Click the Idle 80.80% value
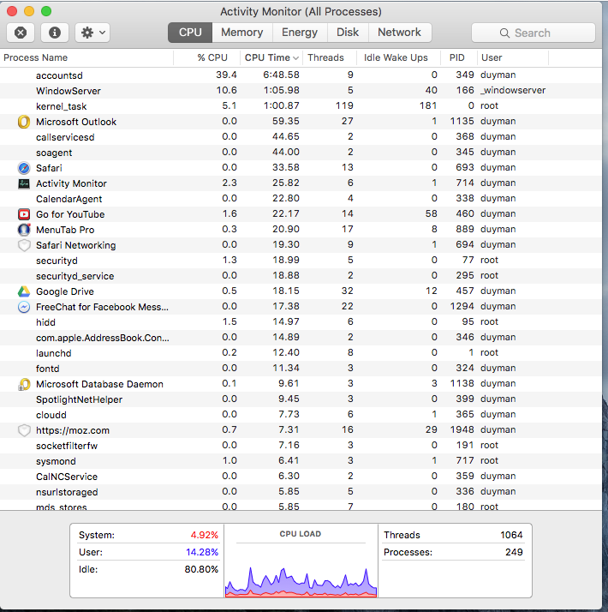 coord(201,569)
